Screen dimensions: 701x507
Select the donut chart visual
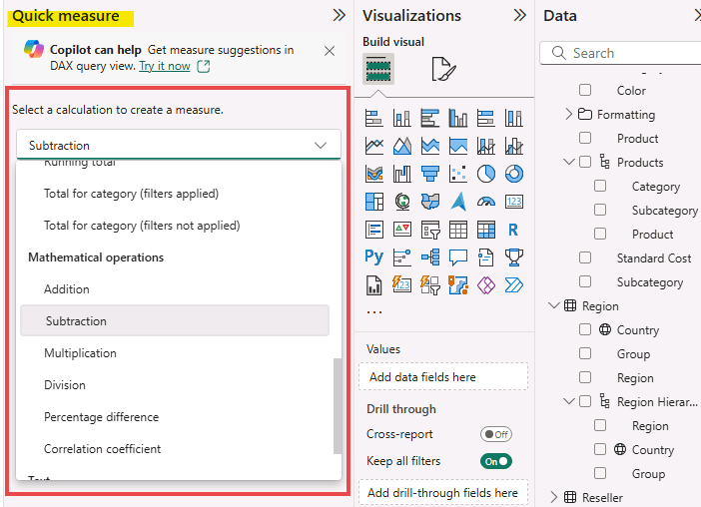pos(514,174)
